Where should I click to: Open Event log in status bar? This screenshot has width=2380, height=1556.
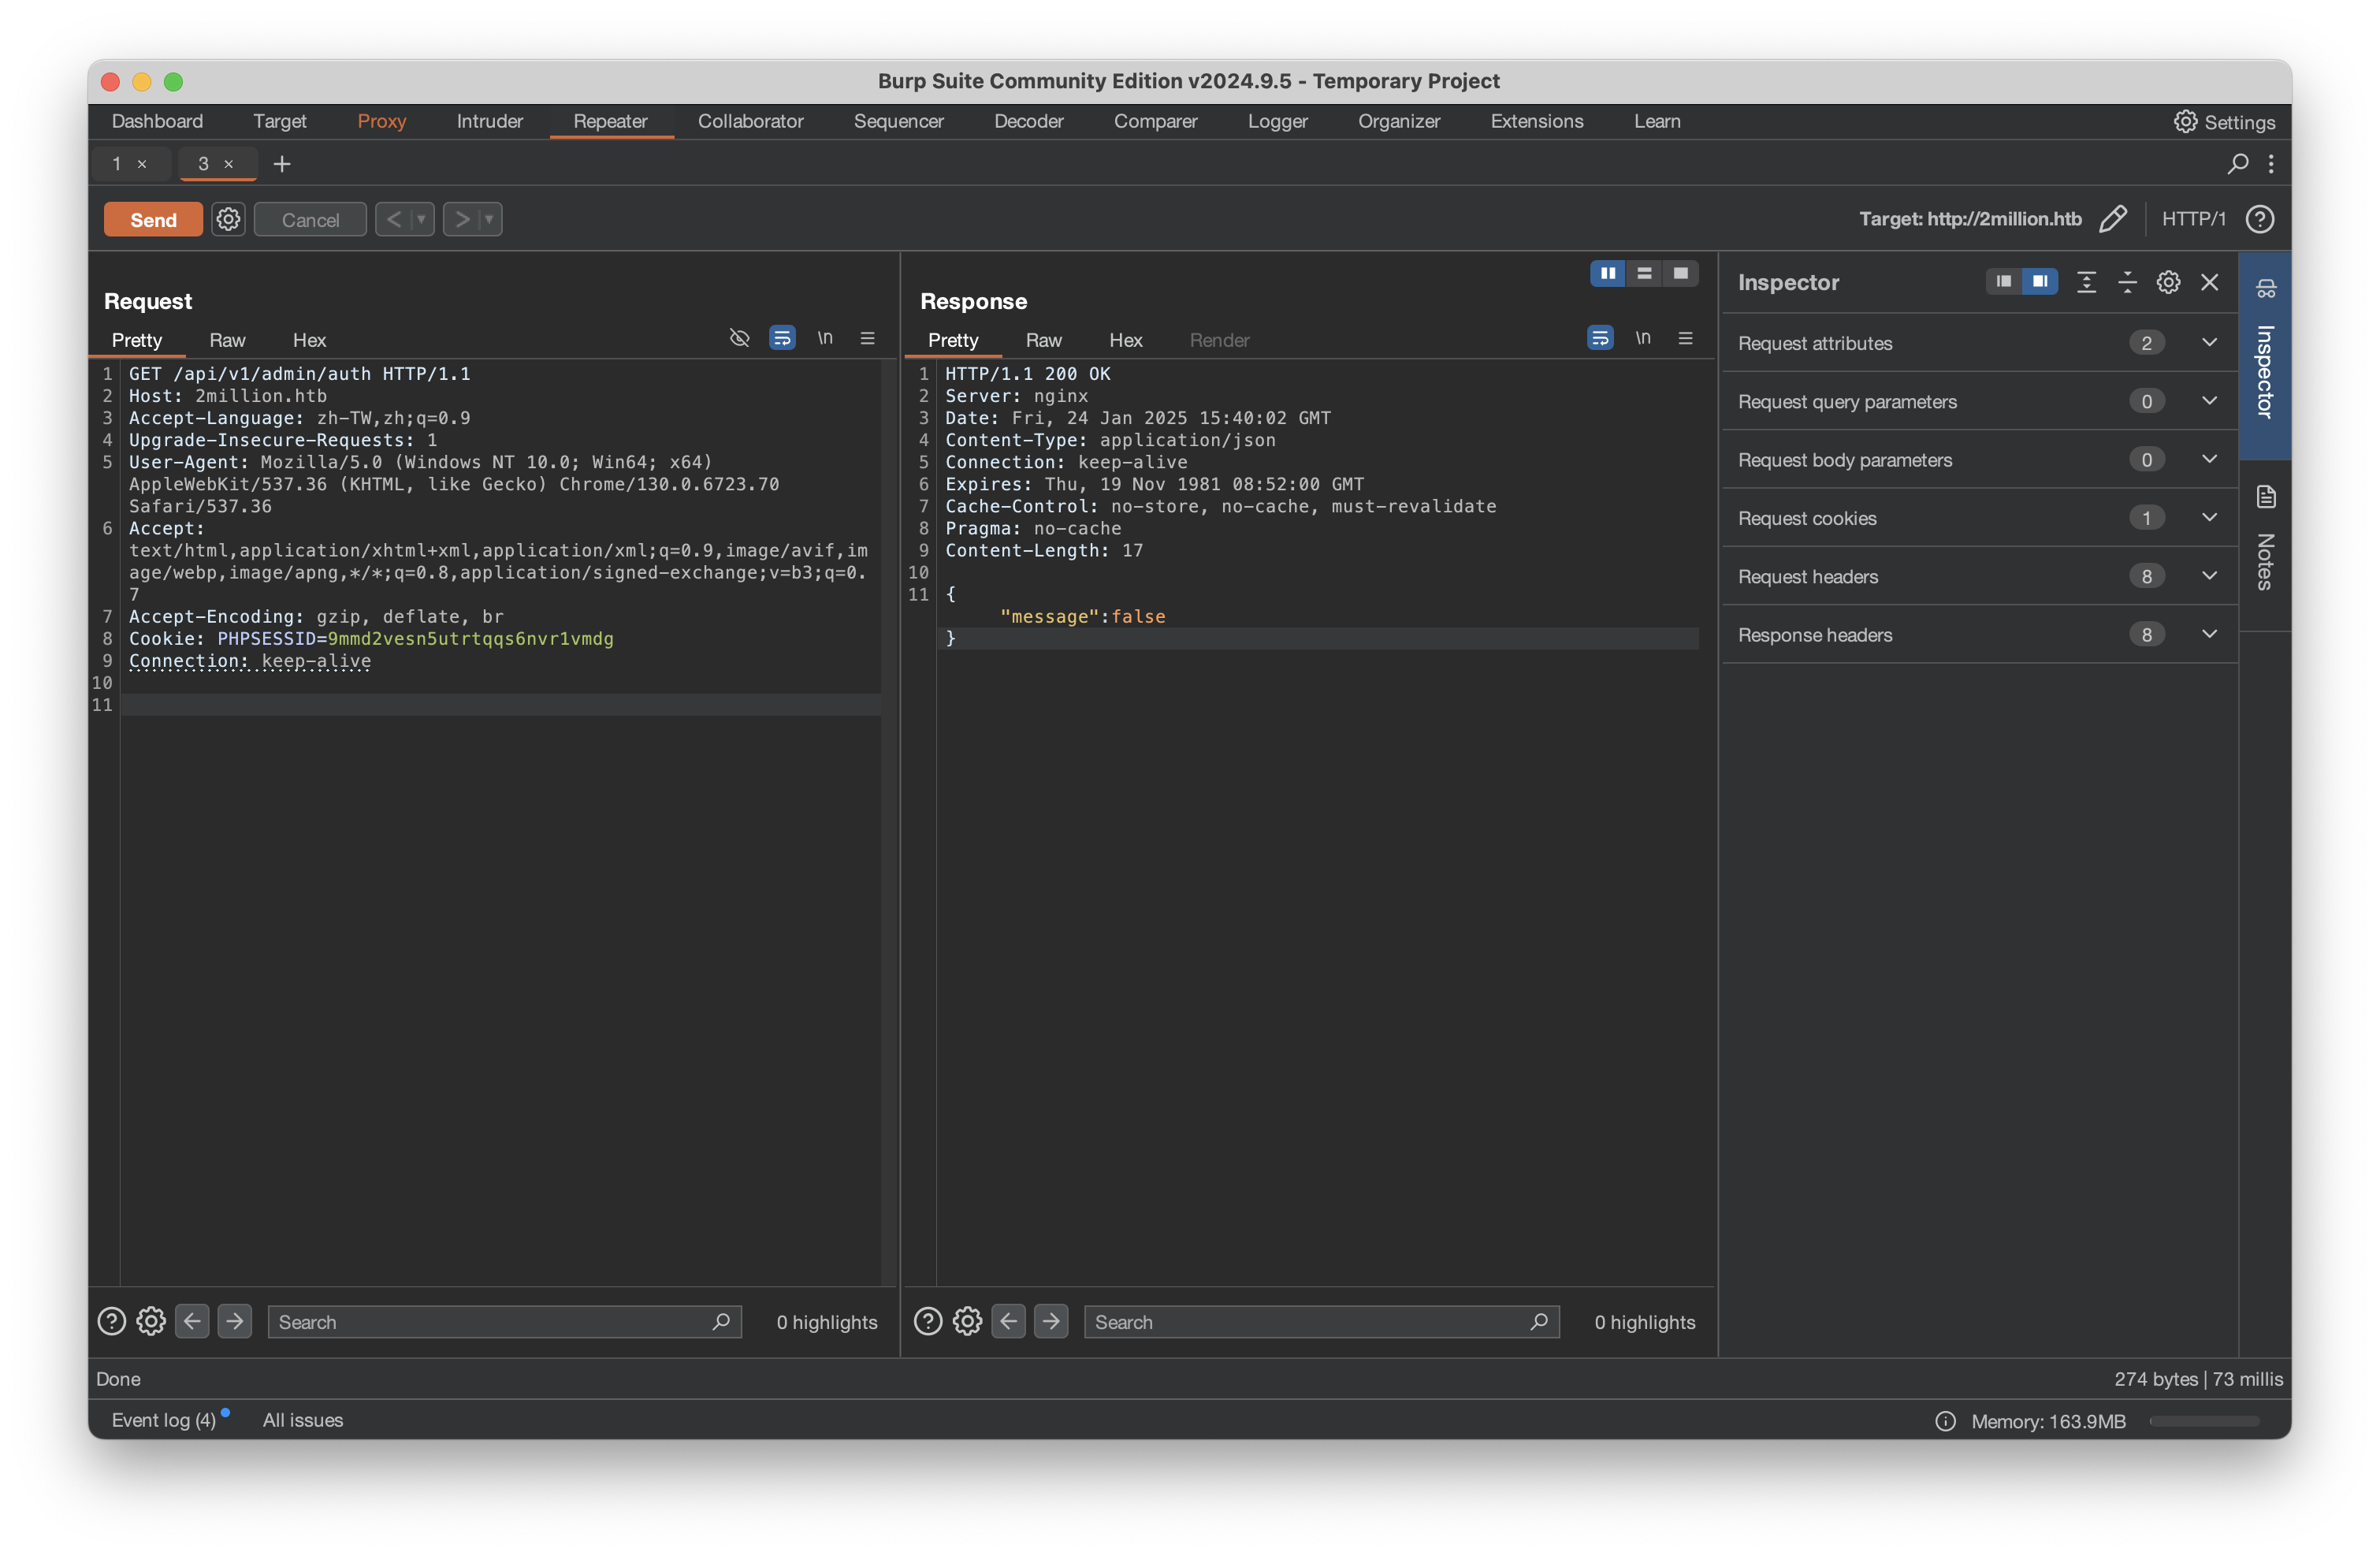[164, 1420]
